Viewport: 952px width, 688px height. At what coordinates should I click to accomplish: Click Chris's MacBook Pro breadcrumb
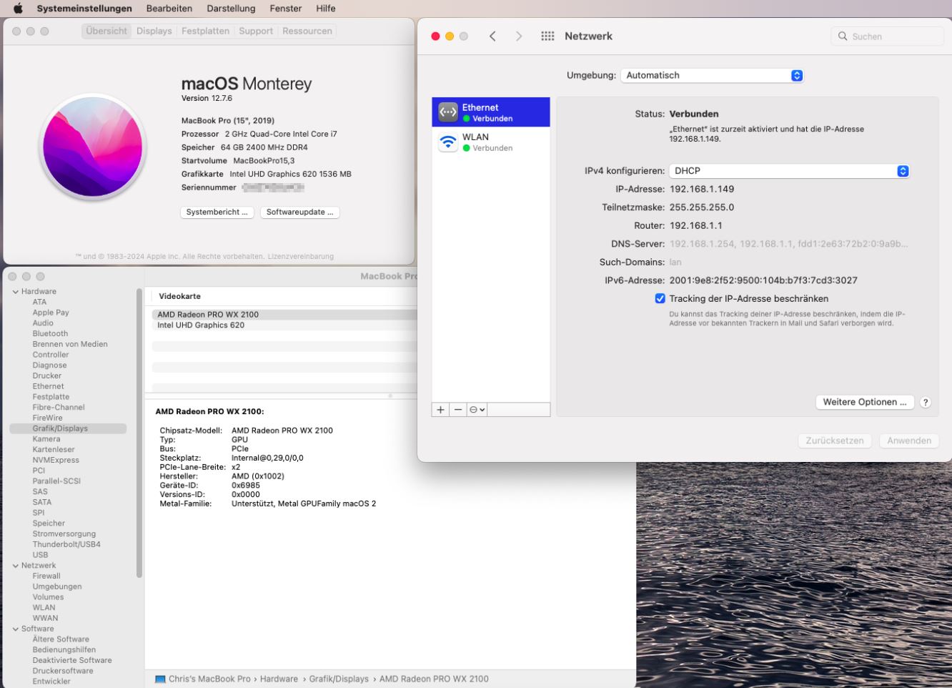point(203,679)
